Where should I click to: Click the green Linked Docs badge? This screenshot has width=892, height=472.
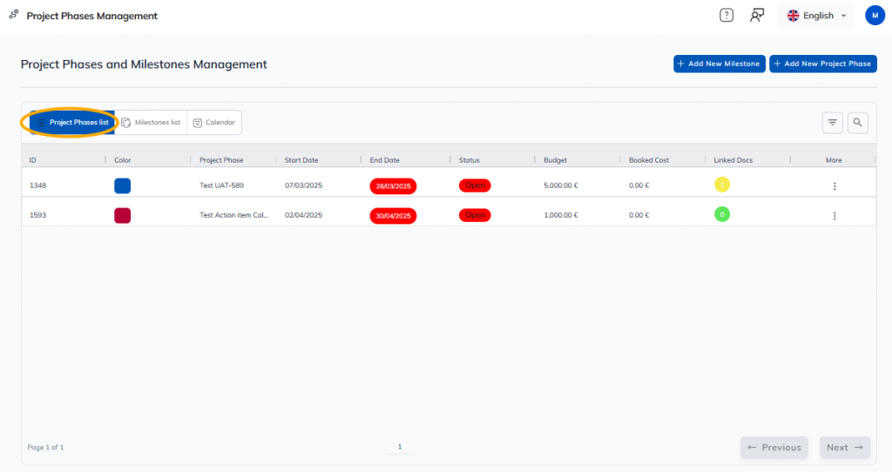coord(721,214)
